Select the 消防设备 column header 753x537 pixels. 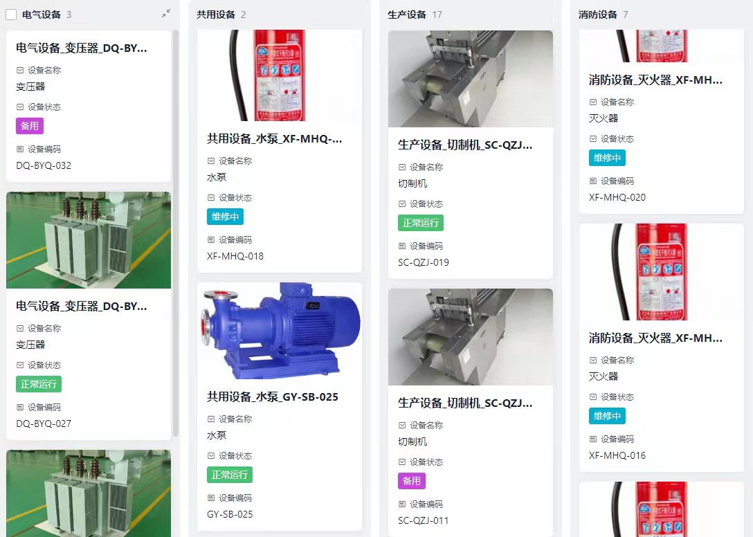point(598,15)
